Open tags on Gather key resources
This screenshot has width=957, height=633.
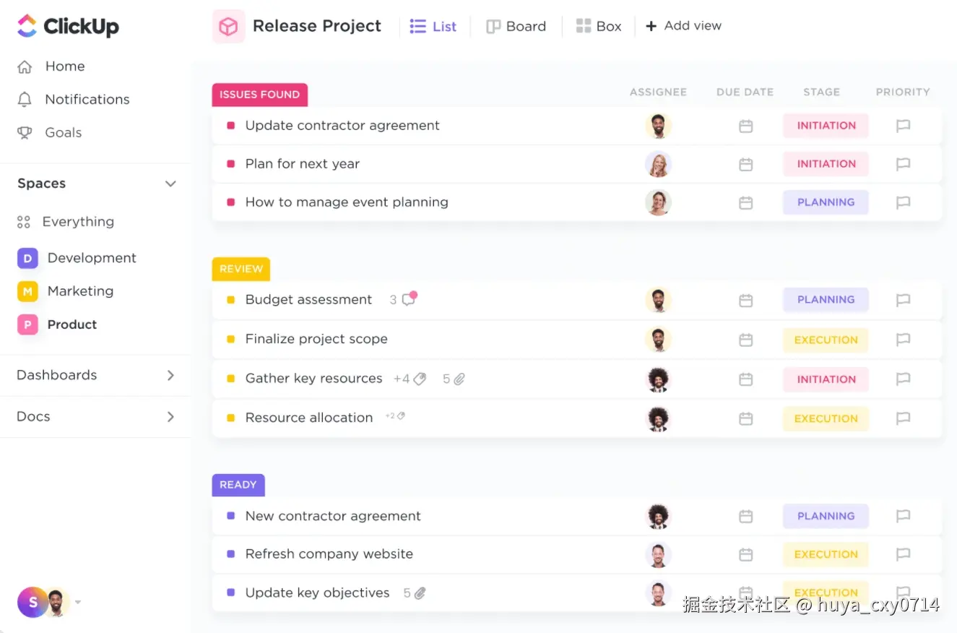(420, 379)
